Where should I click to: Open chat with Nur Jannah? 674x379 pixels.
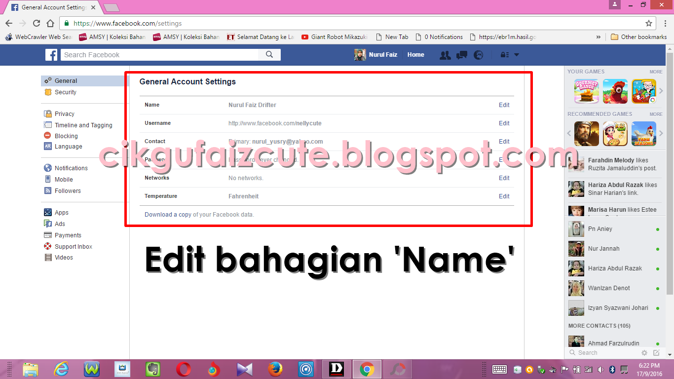coord(614,249)
